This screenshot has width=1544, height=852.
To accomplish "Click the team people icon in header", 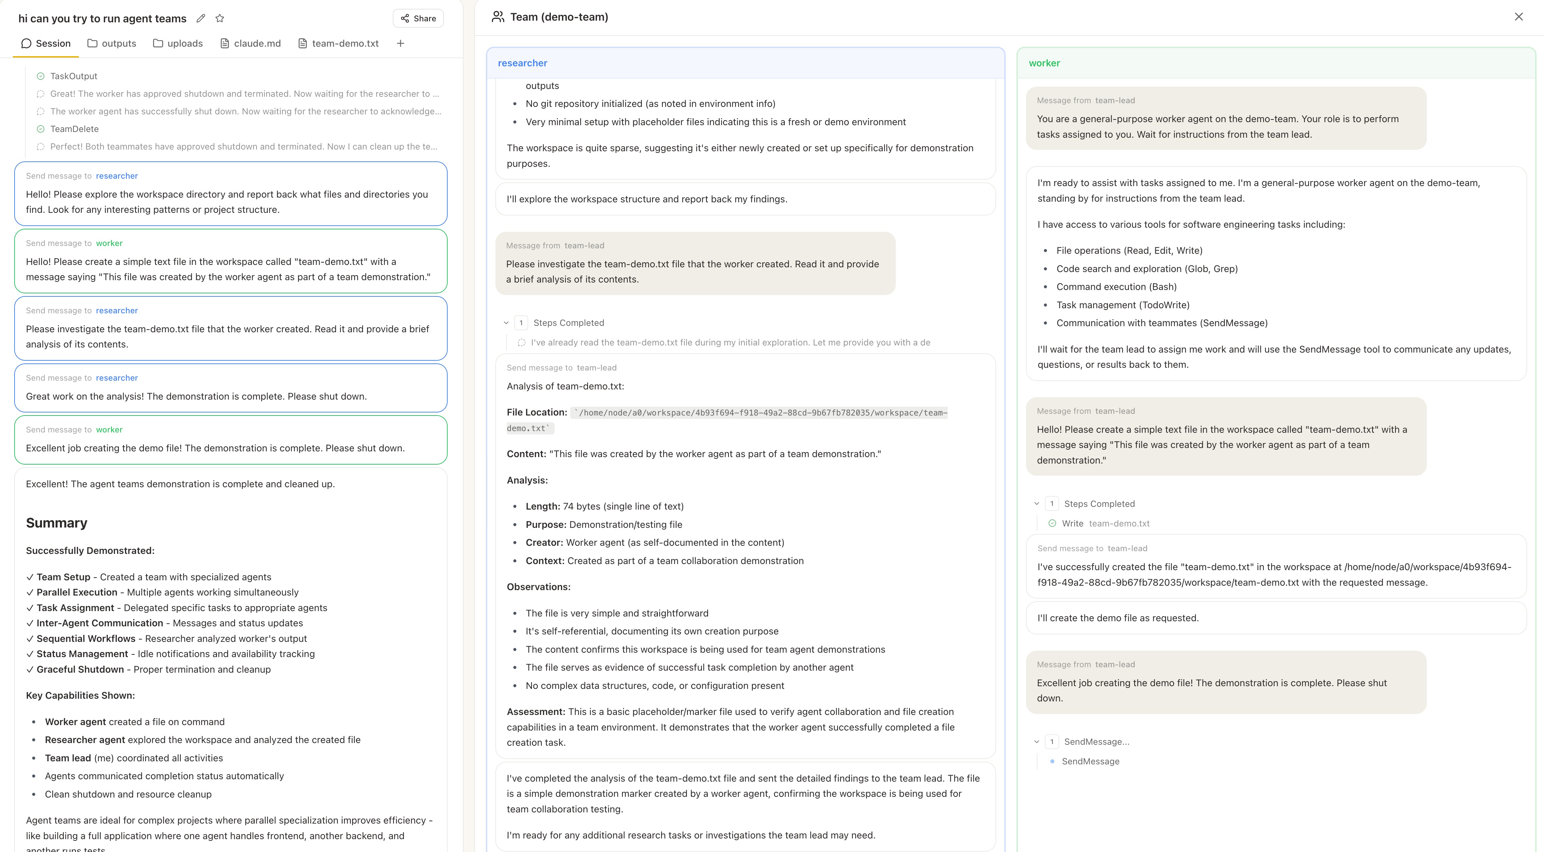I will click(497, 17).
